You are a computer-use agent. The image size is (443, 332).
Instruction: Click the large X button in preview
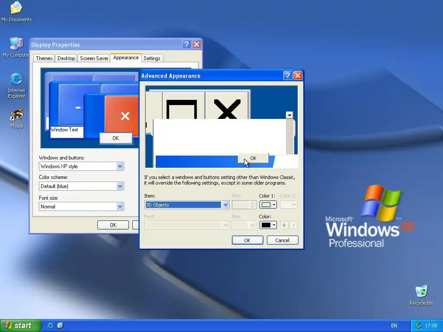pyautogui.click(x=227, y=105)
